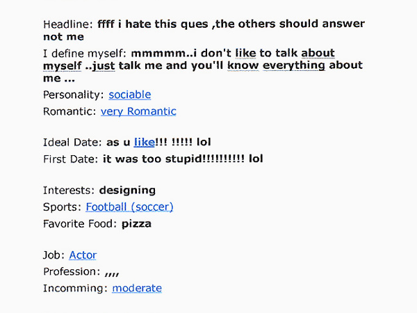417x313 pixels.
Task: Click the 'Favorite Food:' label
Action: click(x=80, y=224)
